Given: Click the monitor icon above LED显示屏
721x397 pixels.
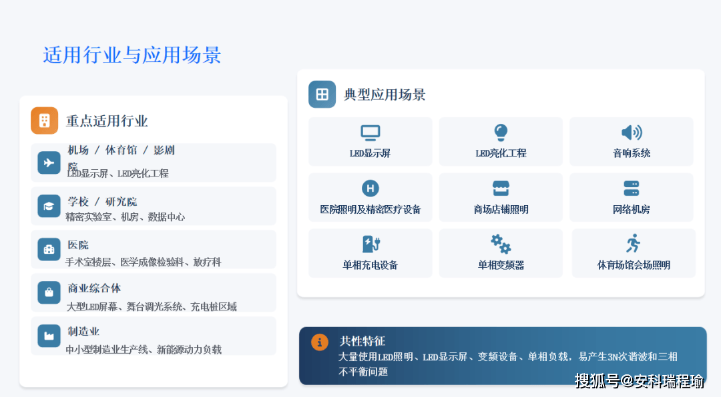Looking at the screenshot, I should (370, 133).
